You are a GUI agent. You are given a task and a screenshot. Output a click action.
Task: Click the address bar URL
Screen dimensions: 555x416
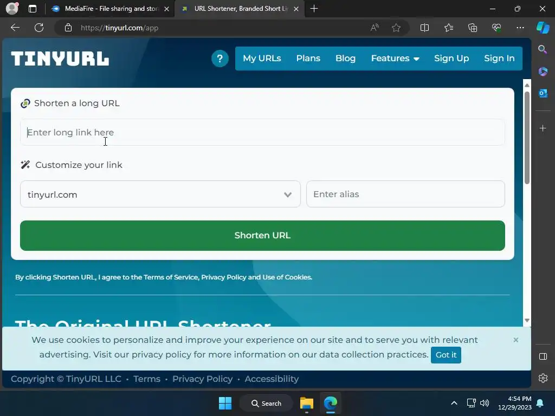tap(119, 28)
